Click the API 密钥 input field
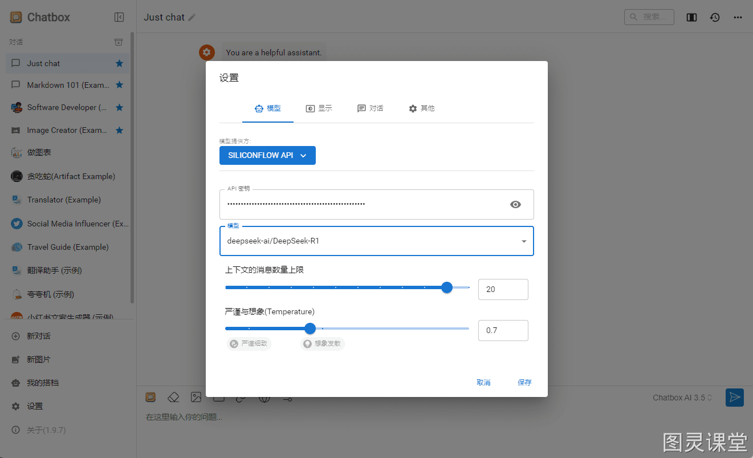Image resolution: width=753 pixels, height=458 pixels. point(377,204)
